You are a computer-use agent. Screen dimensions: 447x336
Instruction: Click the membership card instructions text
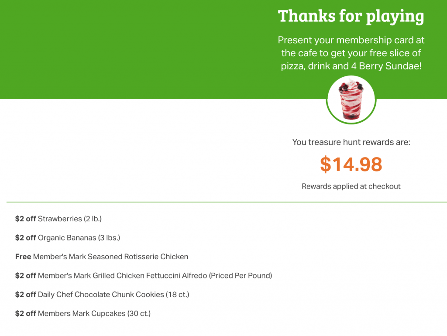(x=351, y=53)
